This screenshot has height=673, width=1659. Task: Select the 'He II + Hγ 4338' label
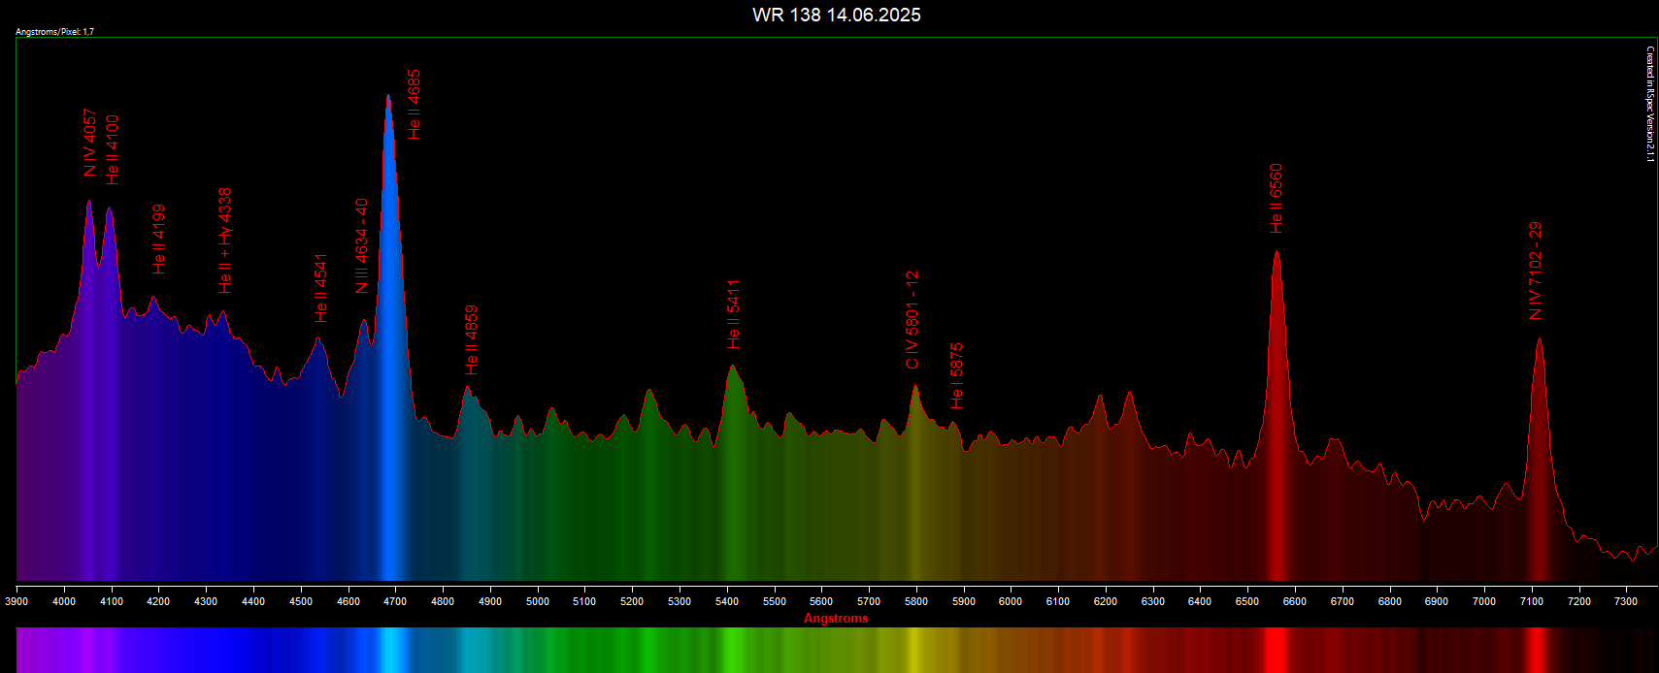(225, 240)
